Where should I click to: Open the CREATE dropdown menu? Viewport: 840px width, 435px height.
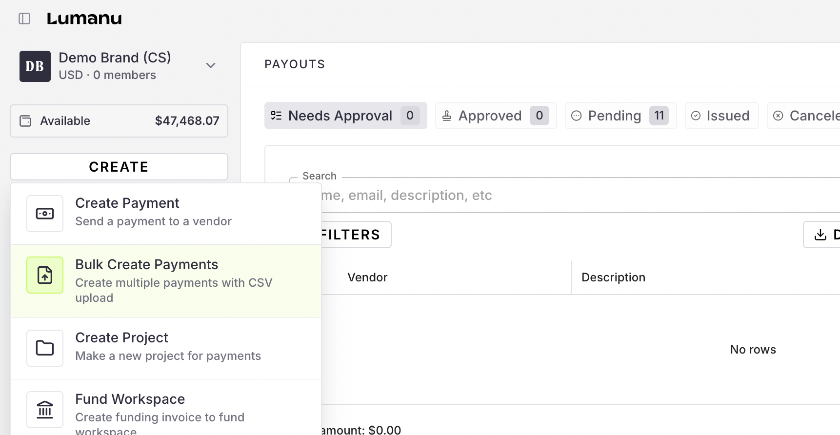119,167
